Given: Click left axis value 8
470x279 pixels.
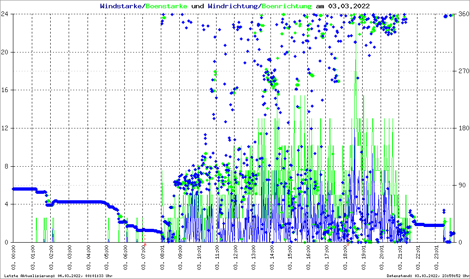Looking at the screenshot, I should click(x=6, y=166).
